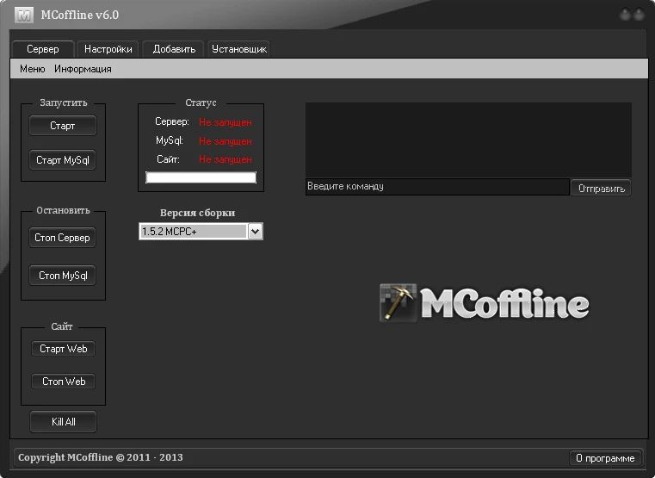Click the Стоп Web button
655x478 pixels.
point(64,382)
